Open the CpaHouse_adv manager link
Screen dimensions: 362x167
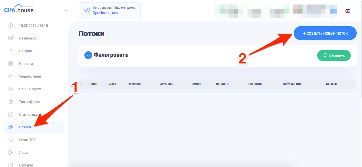pos(105,13)
